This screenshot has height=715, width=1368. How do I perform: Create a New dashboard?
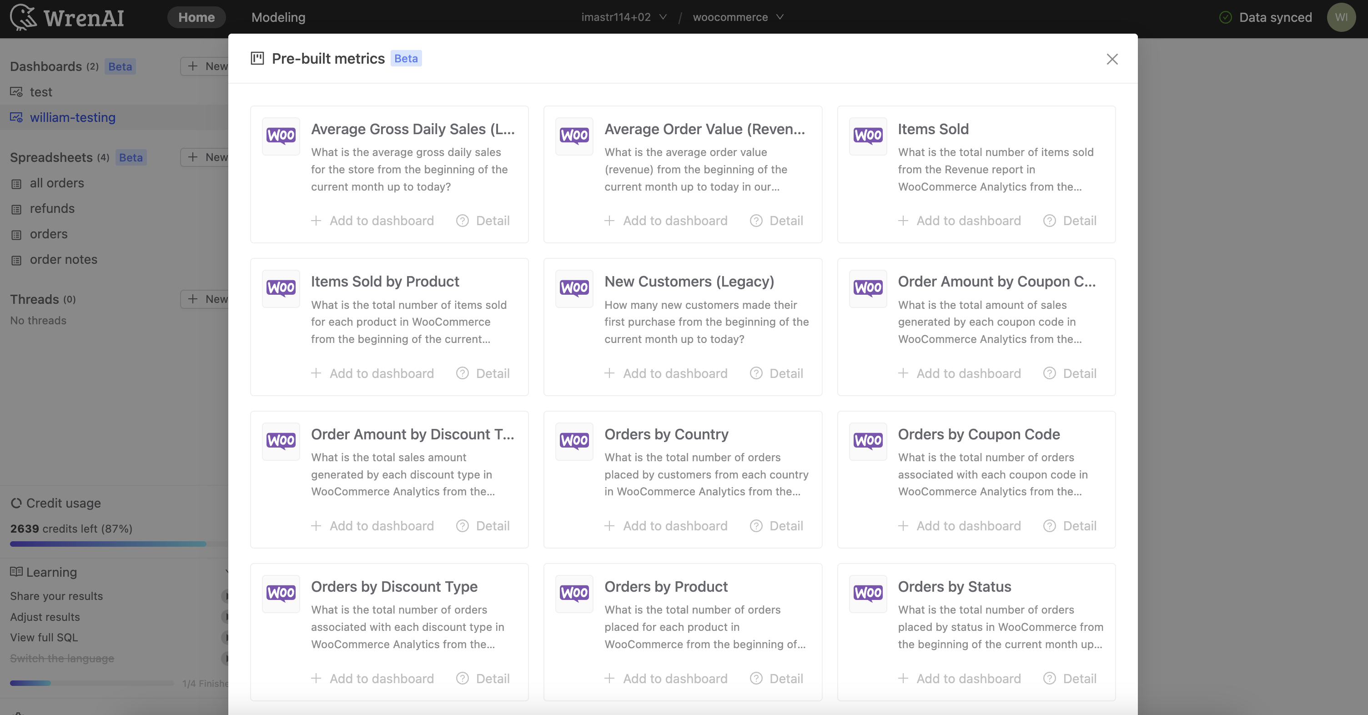tap(205, 66)
